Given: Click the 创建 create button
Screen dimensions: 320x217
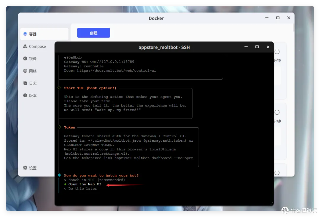Looking at the screenshot, I should pyautogui.click(x=93, y=33).
